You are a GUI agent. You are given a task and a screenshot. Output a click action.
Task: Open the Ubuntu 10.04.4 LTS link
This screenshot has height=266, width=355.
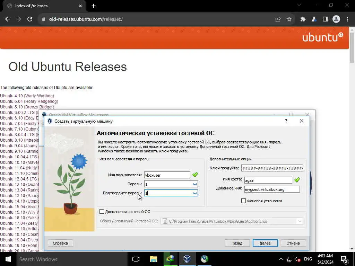pos(19,157)
